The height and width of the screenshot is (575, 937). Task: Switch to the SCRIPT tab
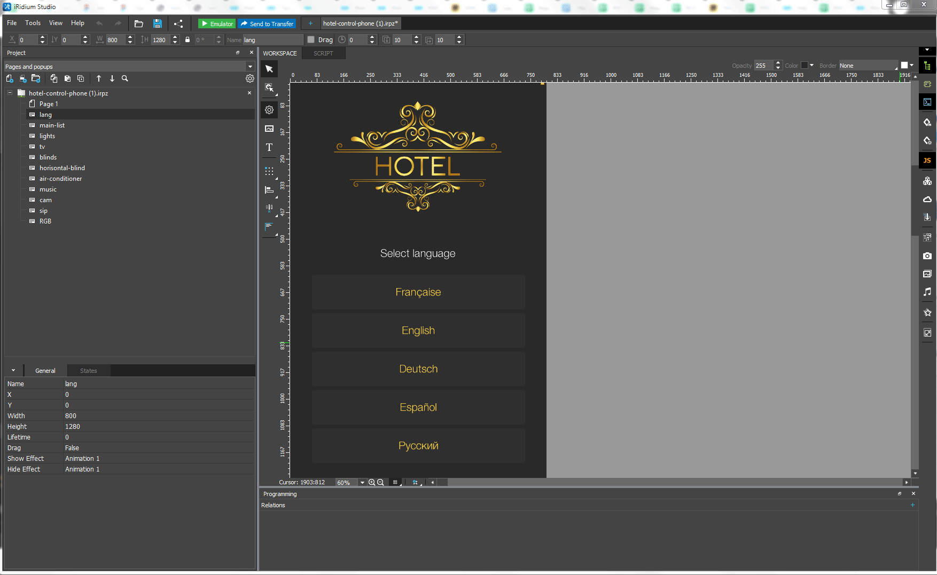(x=323, y=53)
